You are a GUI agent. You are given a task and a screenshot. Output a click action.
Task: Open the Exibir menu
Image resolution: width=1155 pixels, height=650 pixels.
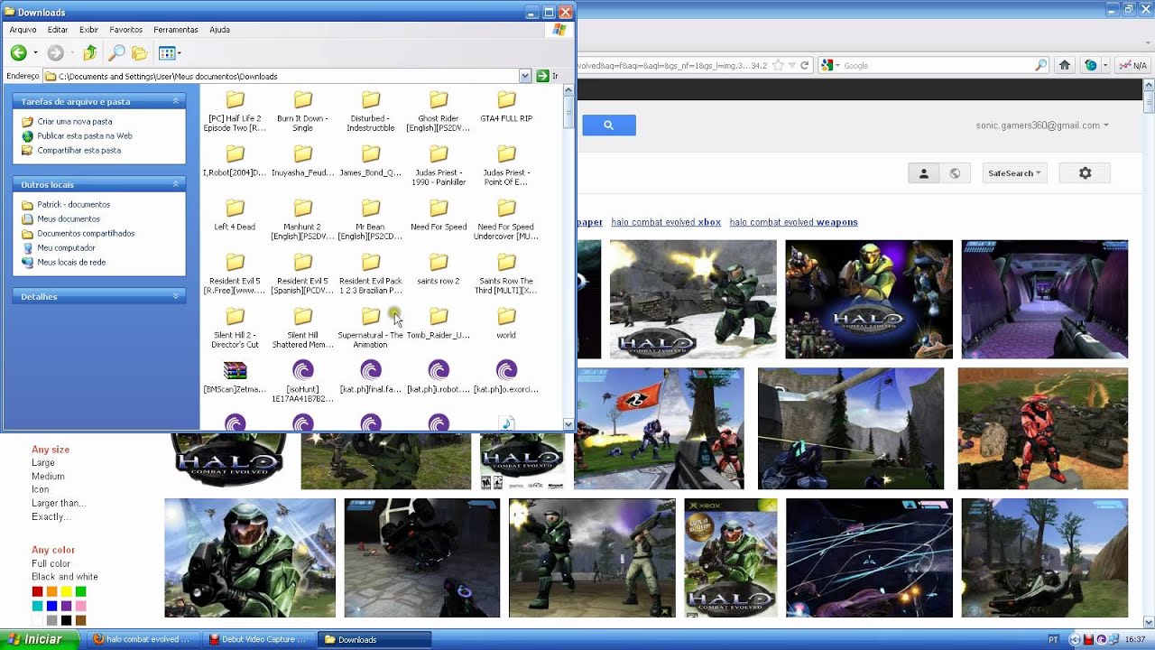pos(88,30)
